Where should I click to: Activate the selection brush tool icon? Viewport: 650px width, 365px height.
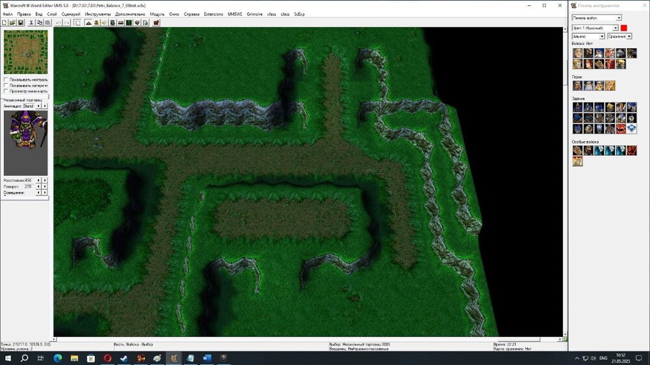tap(78, 23)
